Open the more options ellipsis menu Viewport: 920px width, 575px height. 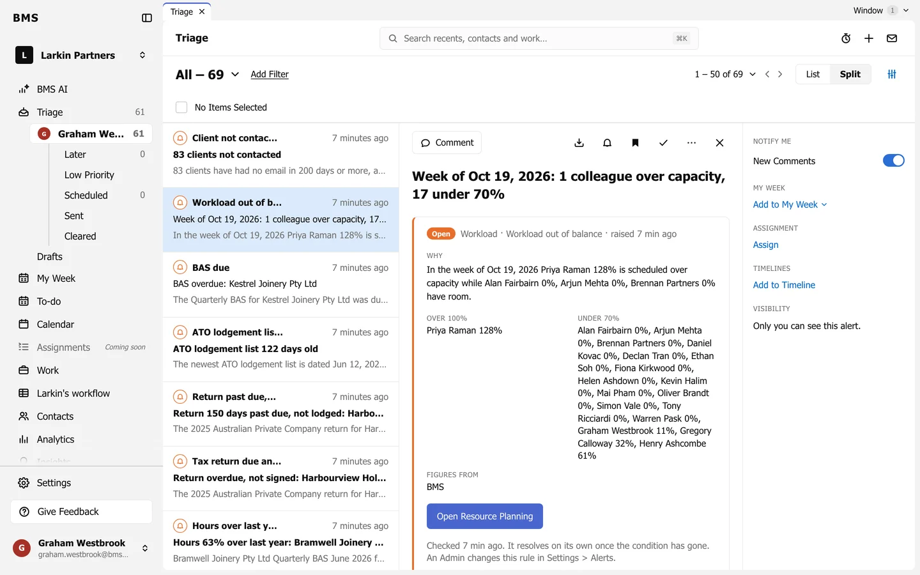[x=691, y=142]
